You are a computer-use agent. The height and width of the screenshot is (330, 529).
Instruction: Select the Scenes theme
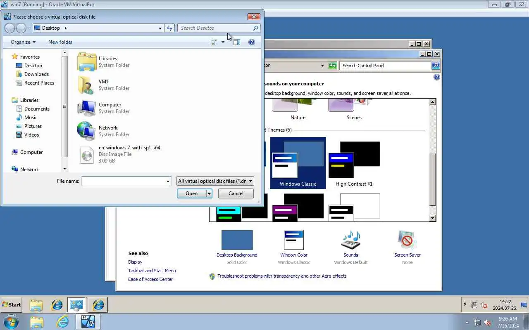[354, 110]
